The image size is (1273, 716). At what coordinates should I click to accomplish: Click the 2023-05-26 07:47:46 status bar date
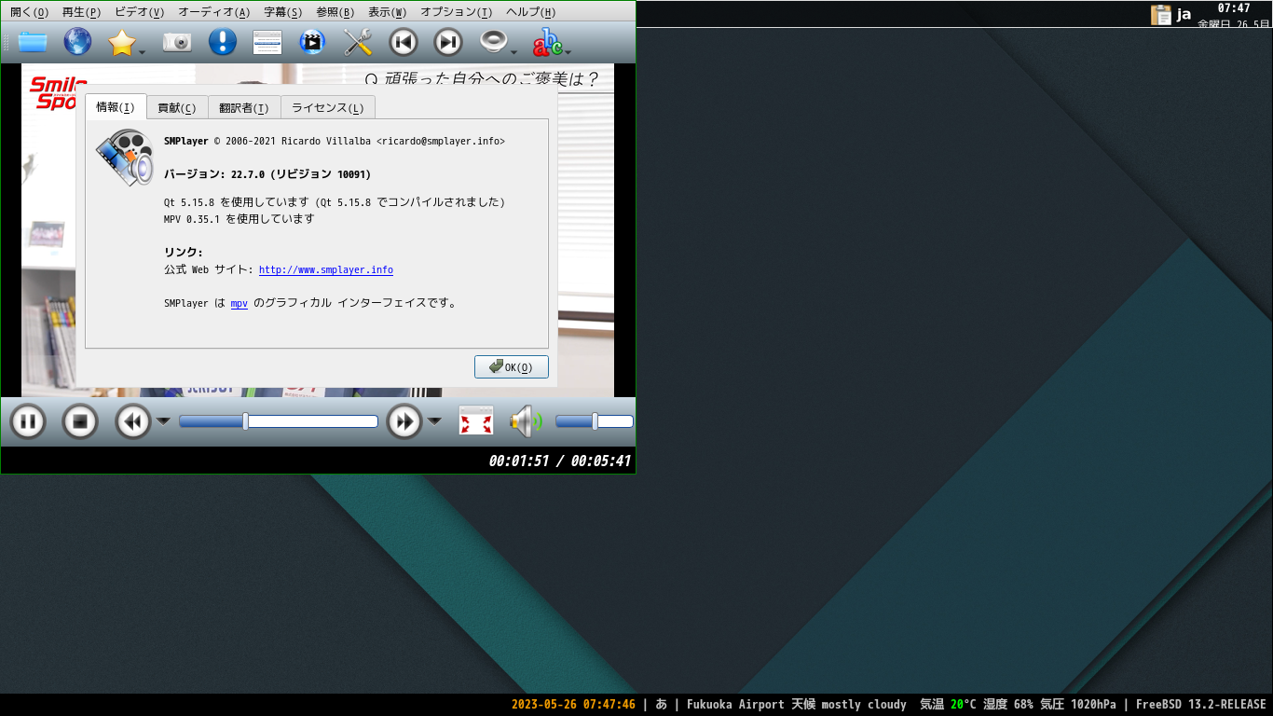pyautogui.click(x=573, y=705)
